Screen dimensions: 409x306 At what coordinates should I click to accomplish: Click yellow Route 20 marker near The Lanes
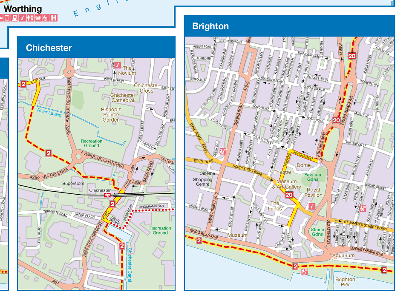click(290, 195)
